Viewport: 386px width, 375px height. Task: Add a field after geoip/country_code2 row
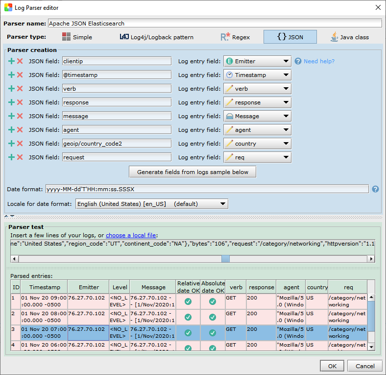point(12,144)
